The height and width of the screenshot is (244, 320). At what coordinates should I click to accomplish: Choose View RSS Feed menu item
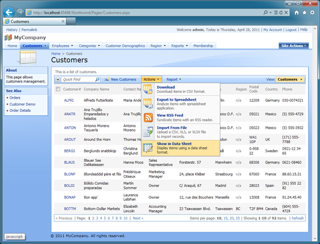click(181, 118)
